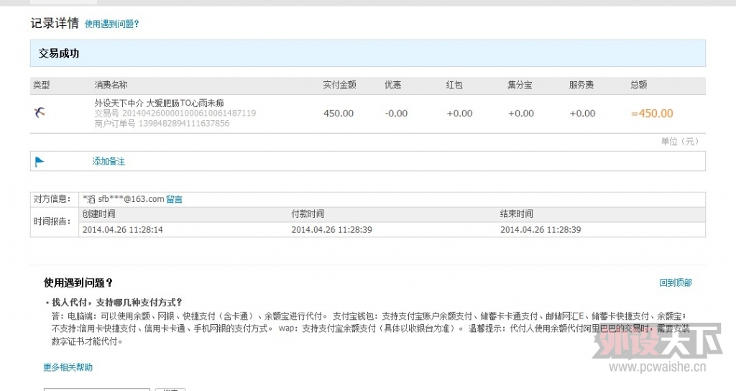Click item name 外设天下中介 大爱肥肠TO心雨未痴

(159, 103)
